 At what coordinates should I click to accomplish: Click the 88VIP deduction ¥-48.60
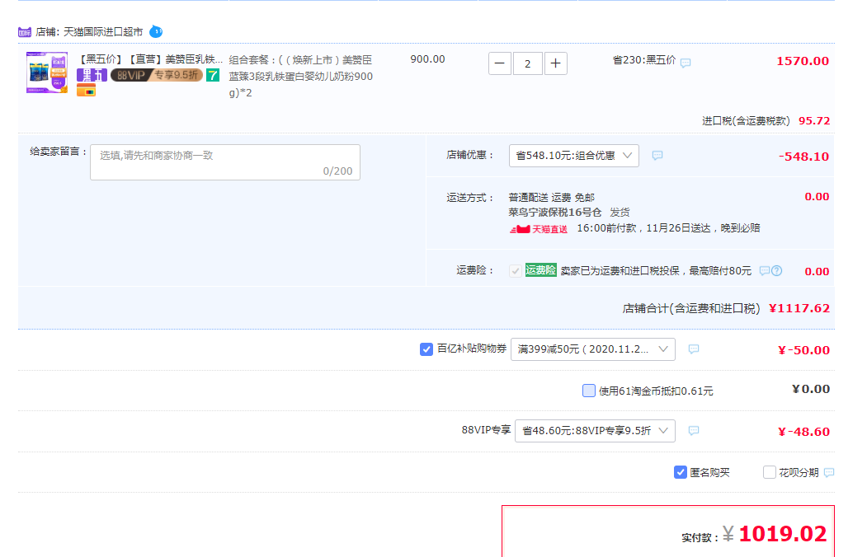pyautogui.click(x=803, y=432)
